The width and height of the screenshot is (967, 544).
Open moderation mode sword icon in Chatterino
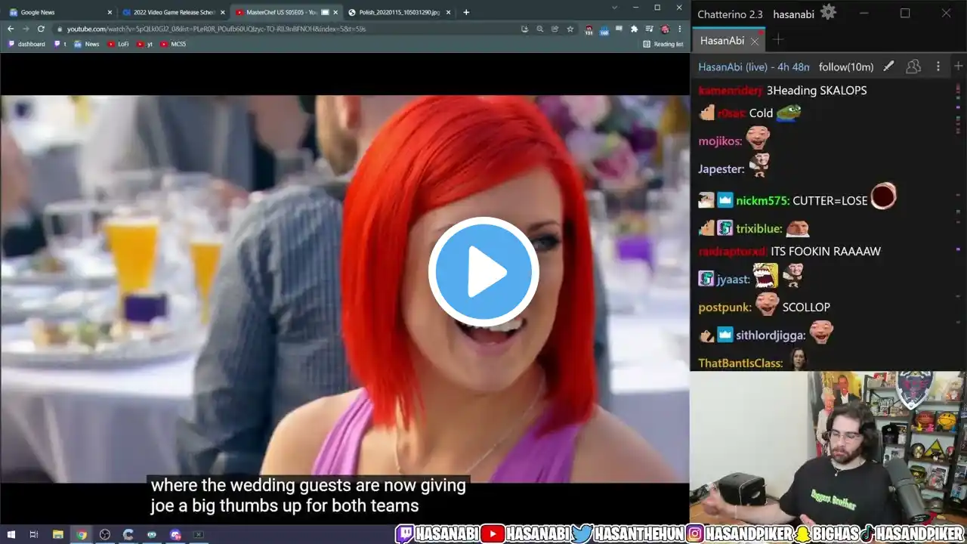pos(888,66)
